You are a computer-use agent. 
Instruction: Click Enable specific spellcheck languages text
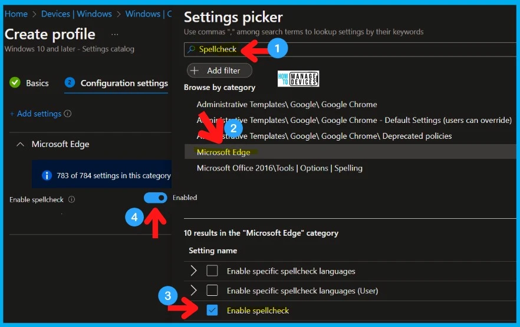[291, 271]
